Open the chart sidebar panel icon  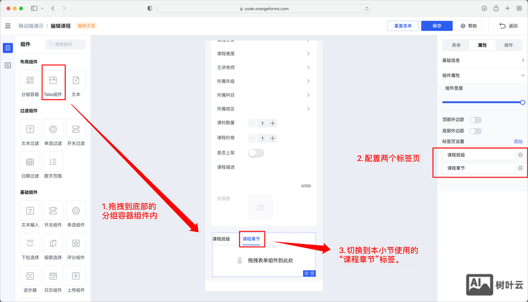pos(8,65)
